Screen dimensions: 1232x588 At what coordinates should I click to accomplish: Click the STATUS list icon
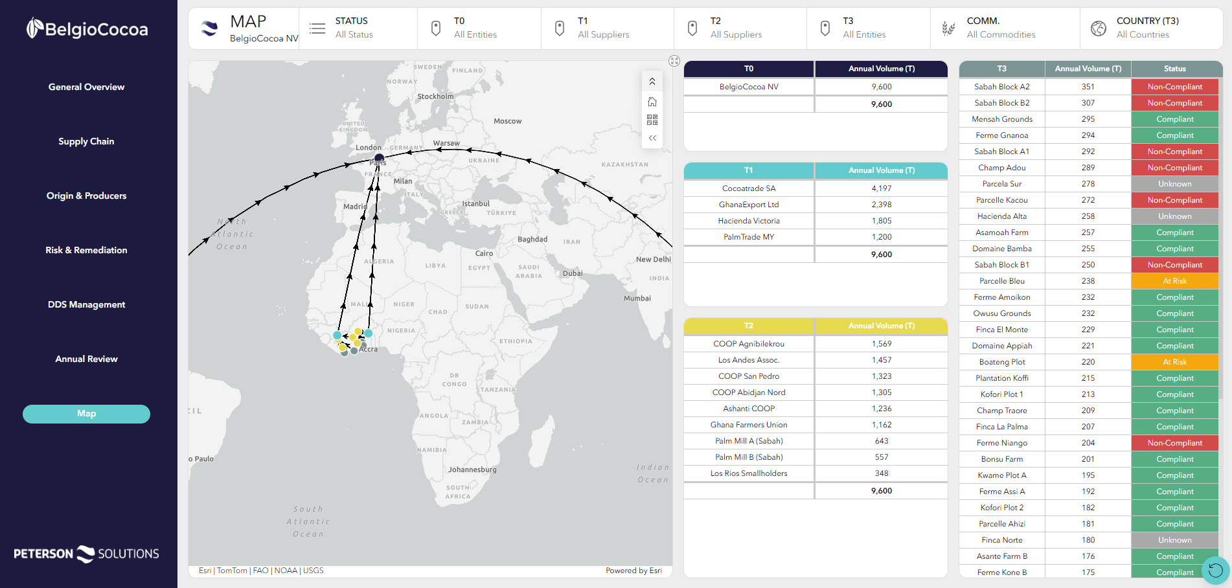317,28
